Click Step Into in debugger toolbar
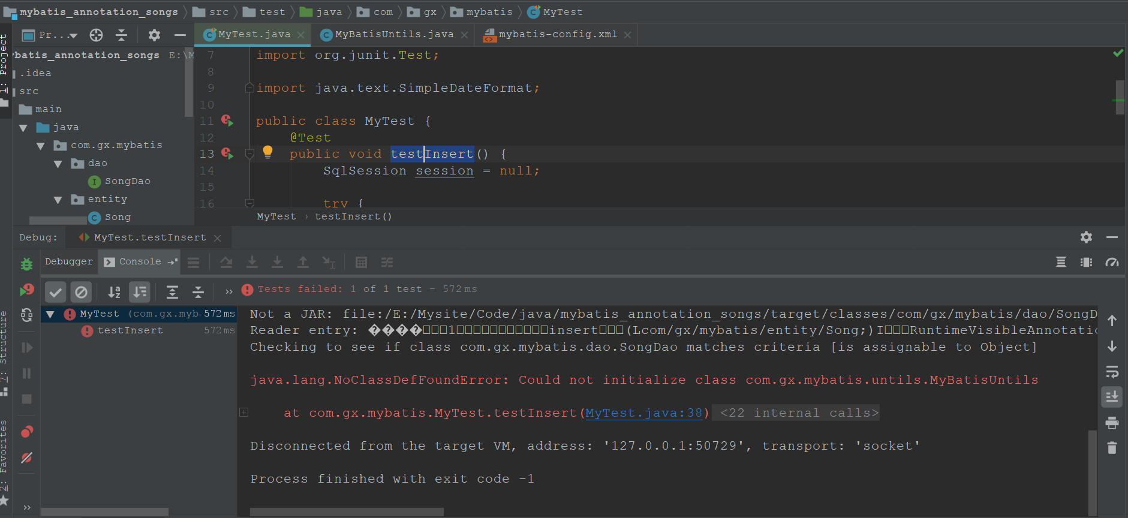Screen dimensions: 1128x518 252,263
